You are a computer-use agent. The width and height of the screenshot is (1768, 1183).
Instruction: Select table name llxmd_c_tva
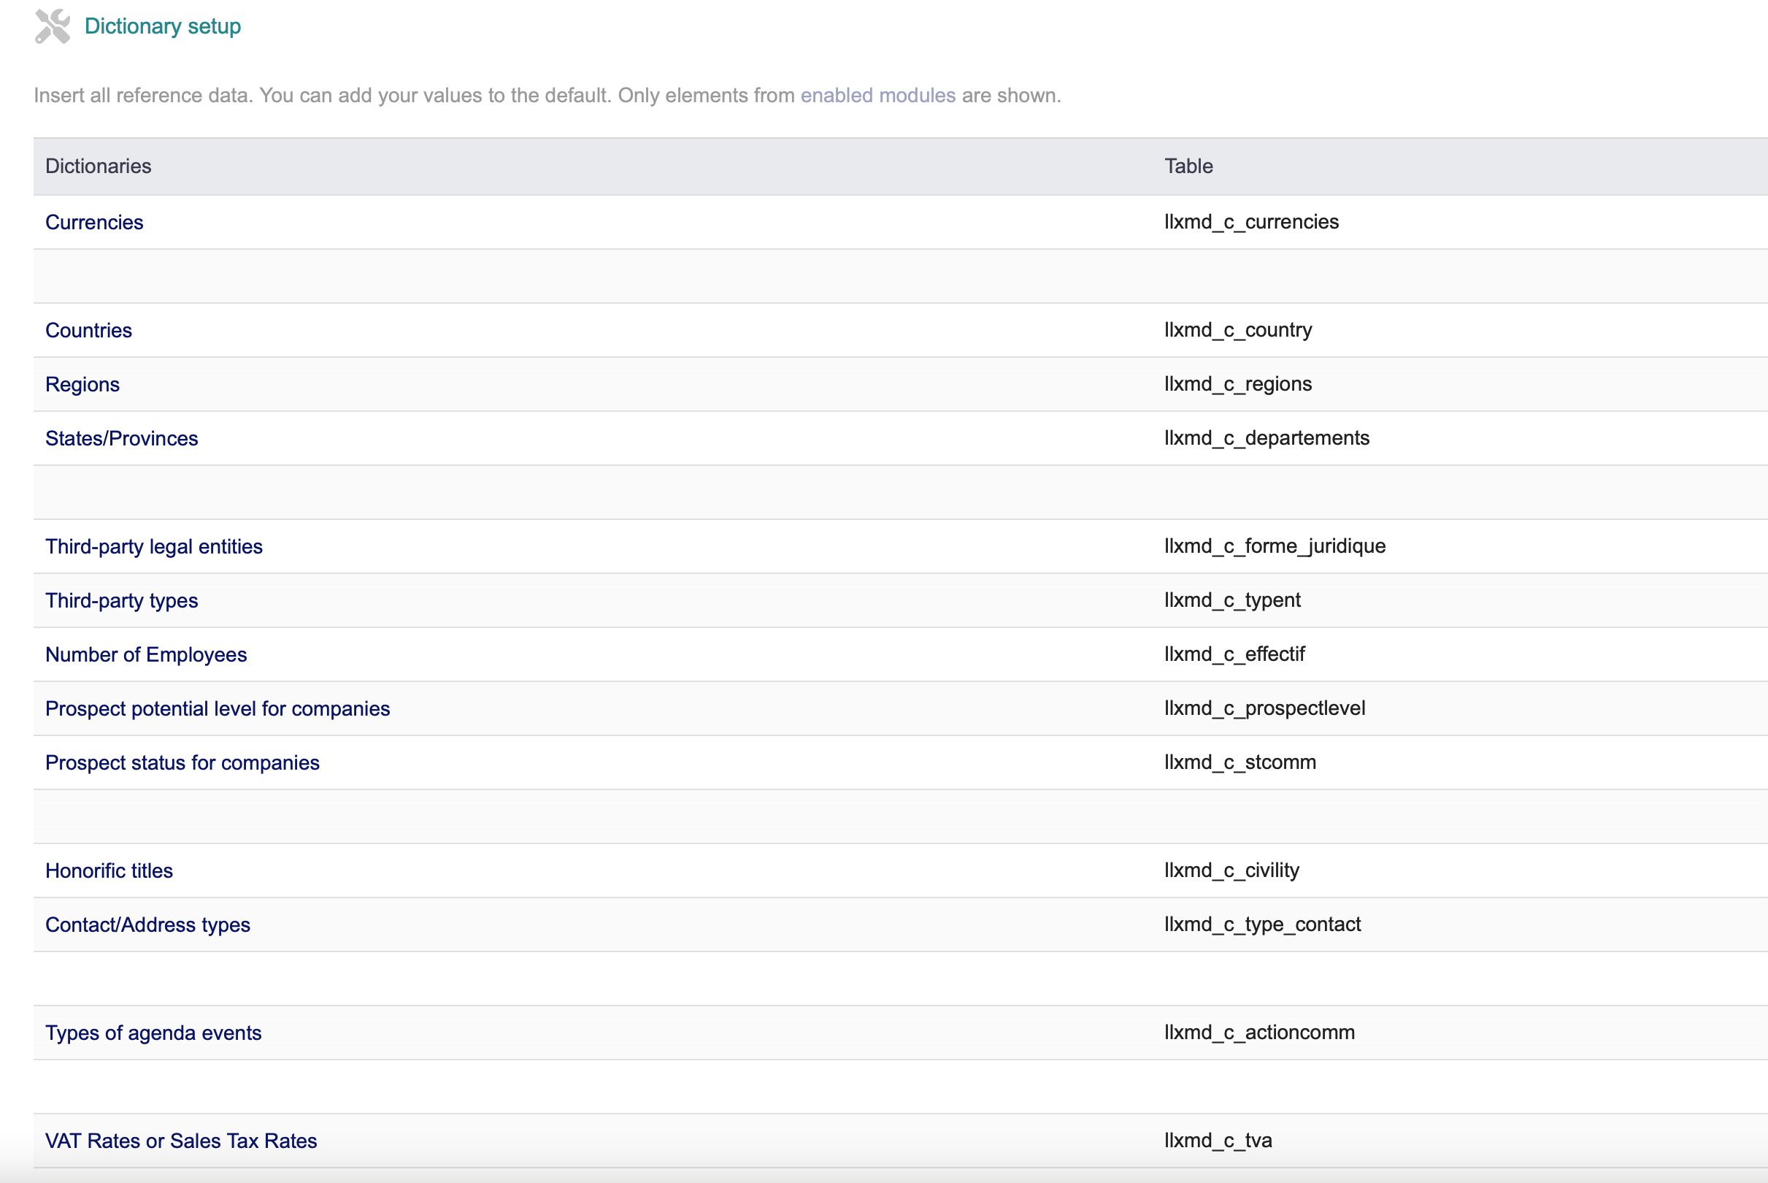tap(1218, 1141)
